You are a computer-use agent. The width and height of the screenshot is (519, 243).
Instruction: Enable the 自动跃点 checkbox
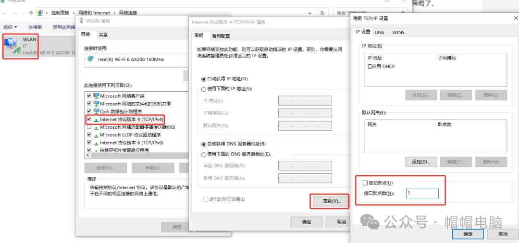click(x=365, y=183)
